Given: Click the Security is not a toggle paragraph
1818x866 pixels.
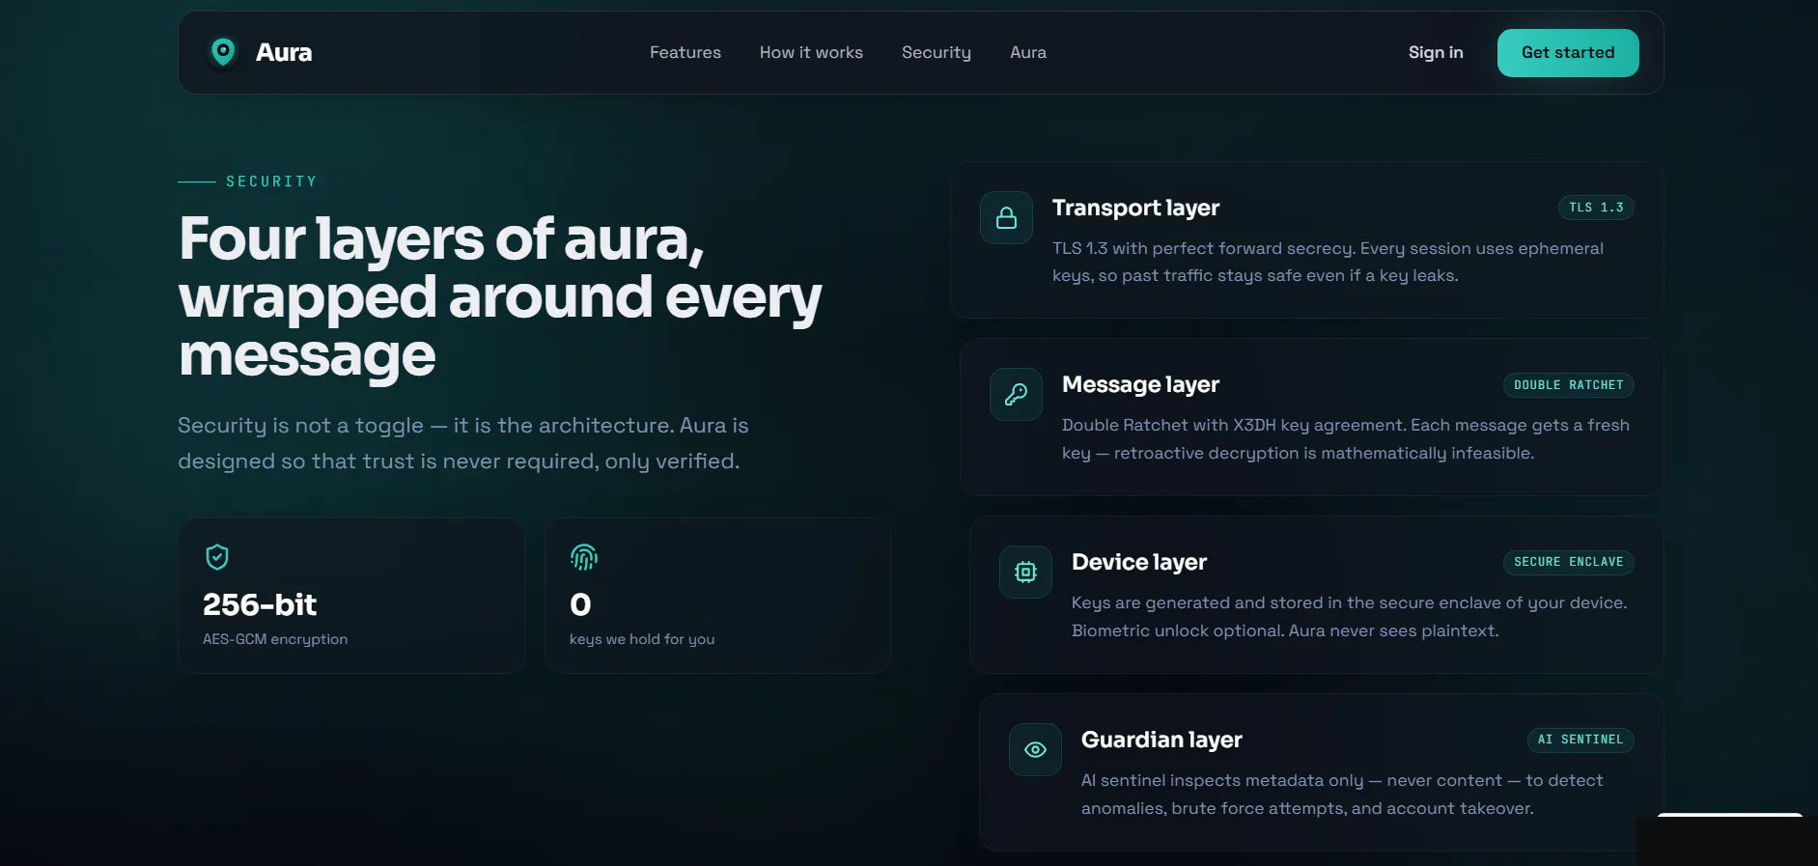Looking at the screenshot, I should coord(463,443).
